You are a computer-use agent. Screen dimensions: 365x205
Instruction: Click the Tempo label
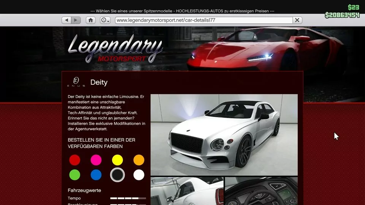point(74,198)
